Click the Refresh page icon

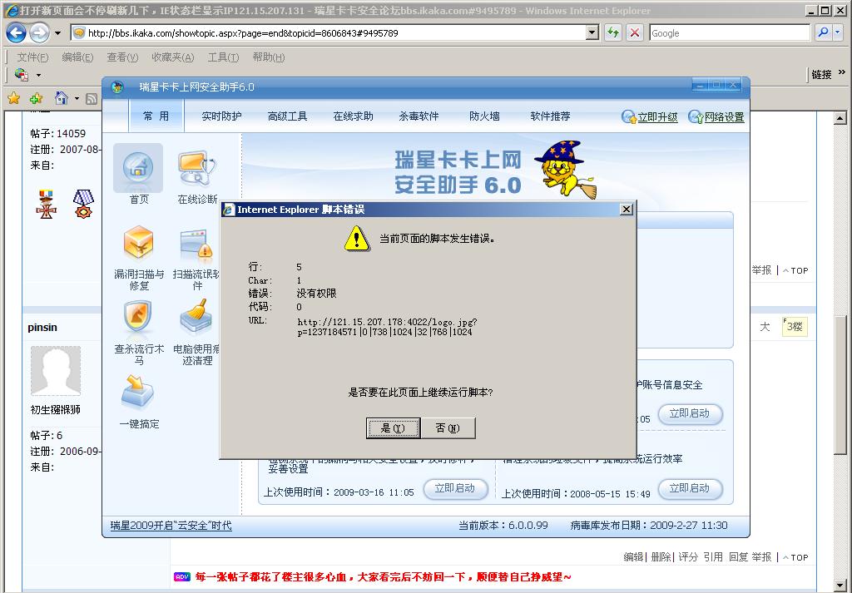[x=613, y=33]
